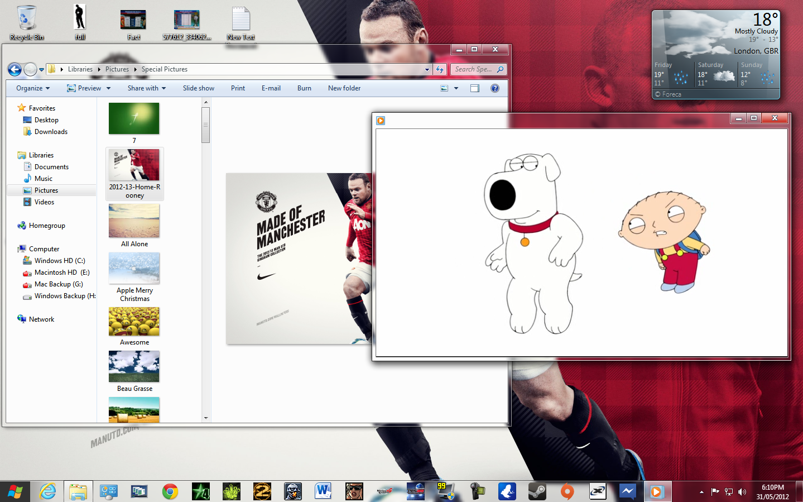Click the Windows Start orb

[16, 491]
